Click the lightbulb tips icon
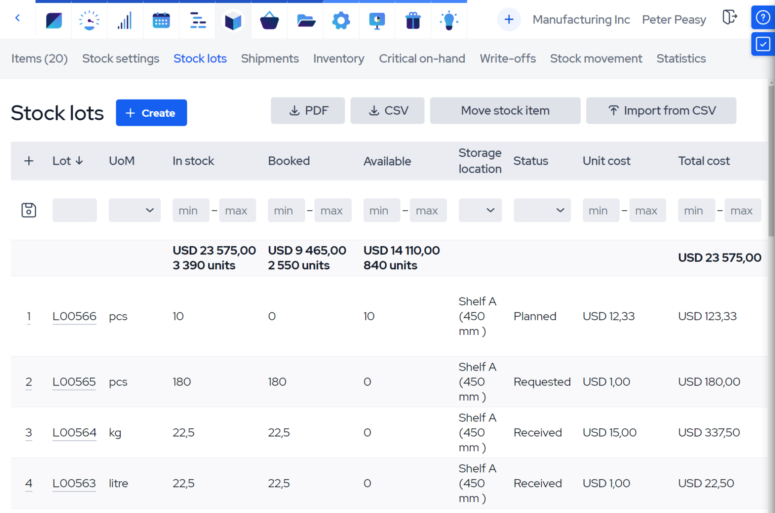This screenshot has height=513, width=775. click(448, 20)
